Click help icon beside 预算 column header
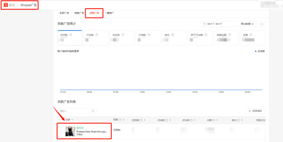283x142 pixels. pyautogui.click(x=120, y=120)
